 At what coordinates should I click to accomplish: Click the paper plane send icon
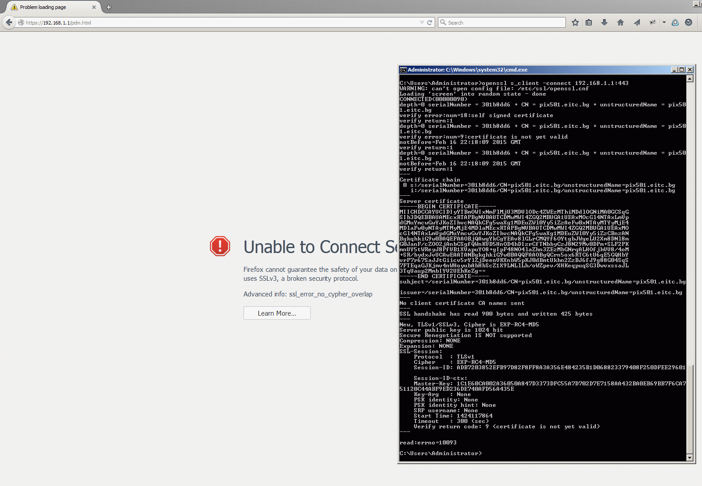tap(637, 22)
